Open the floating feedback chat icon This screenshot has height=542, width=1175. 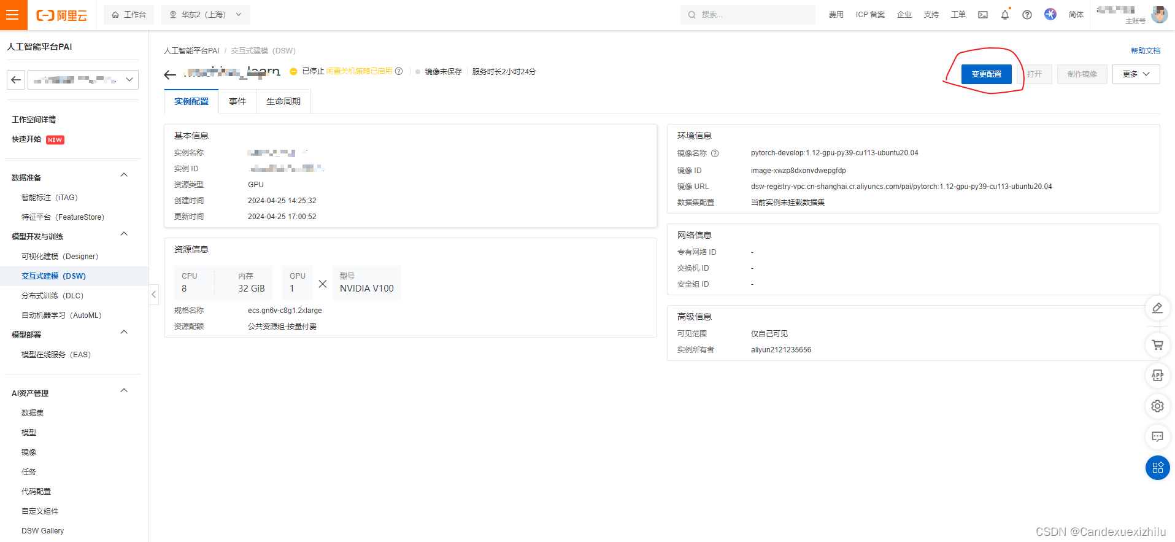1157,436
